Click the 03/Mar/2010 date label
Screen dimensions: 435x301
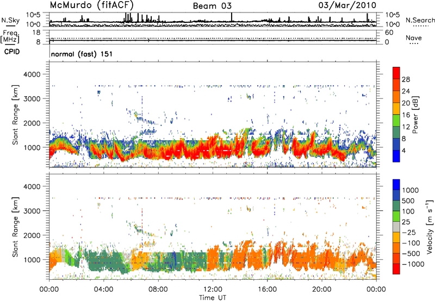[347, 5]
